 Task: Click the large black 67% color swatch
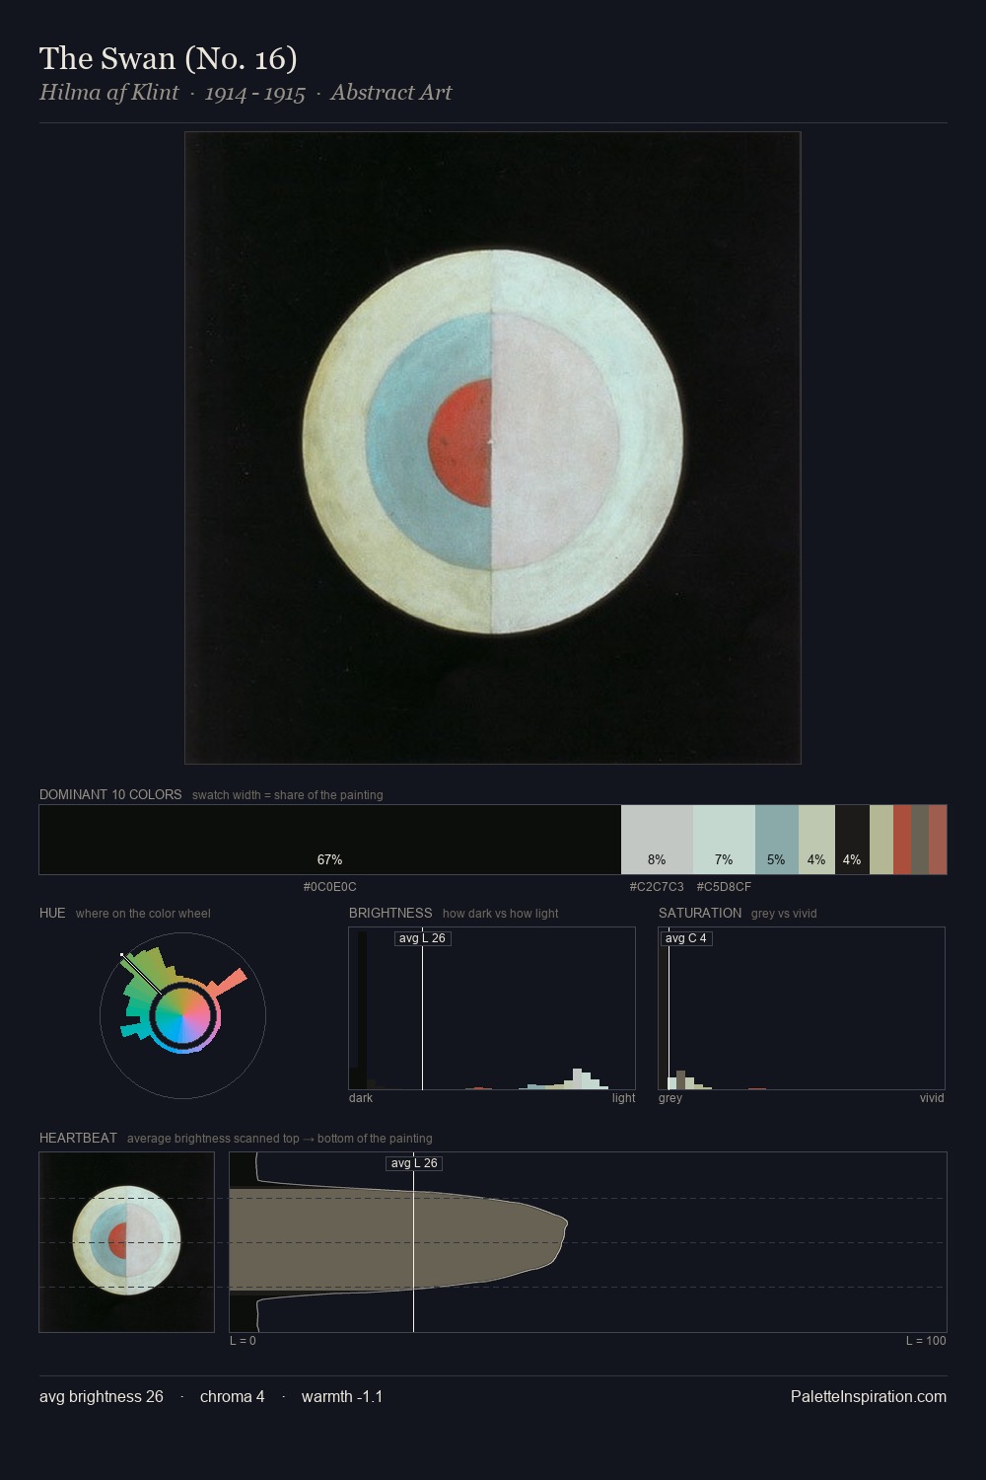(x=330, y=840)
